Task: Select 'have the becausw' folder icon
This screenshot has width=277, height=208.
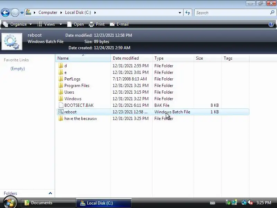Action: (x=61, y=118)
